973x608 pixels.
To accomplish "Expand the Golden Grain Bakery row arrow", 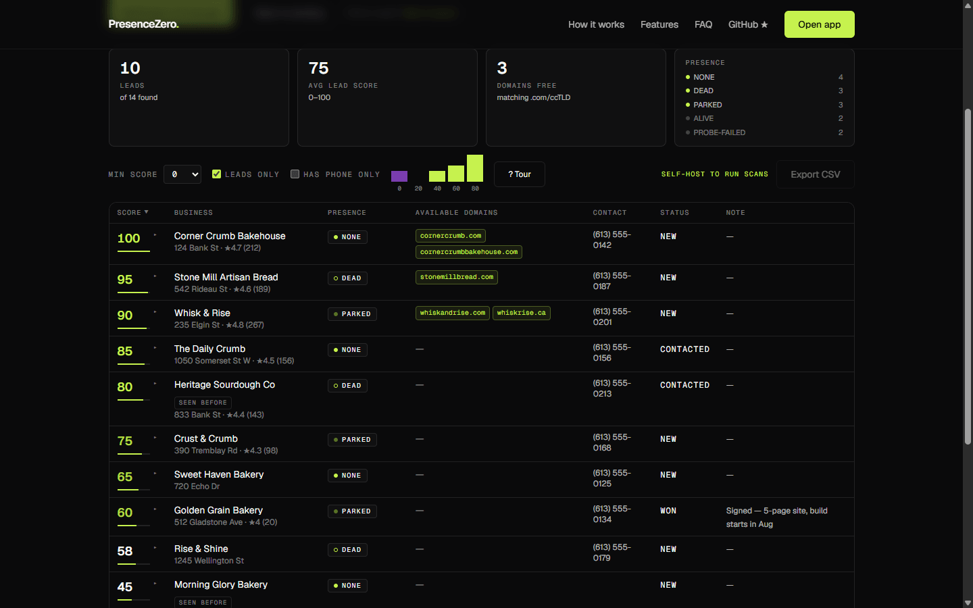I will tap(155, 509).
